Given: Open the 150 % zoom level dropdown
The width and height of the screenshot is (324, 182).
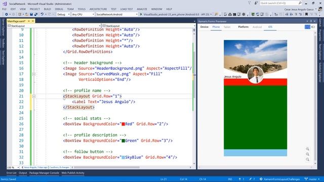Looking at the screenshot, I should coord(13,167).
